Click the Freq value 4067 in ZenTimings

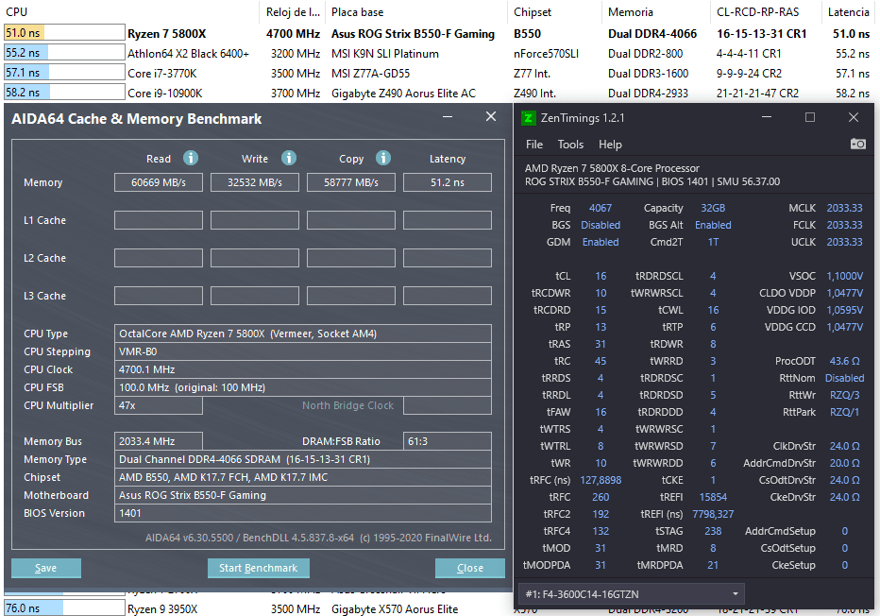coord(601,208)
